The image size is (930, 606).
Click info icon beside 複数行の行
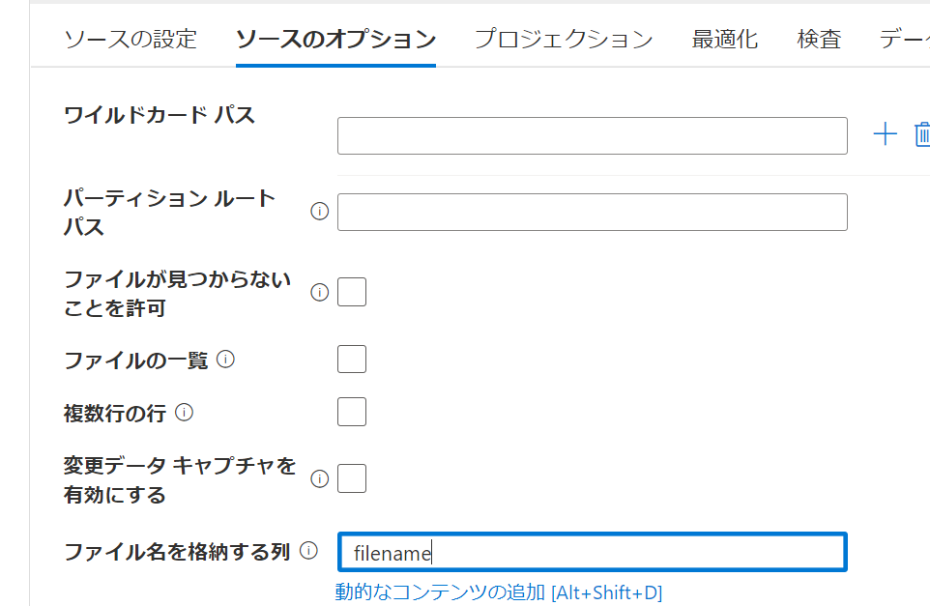184,413
